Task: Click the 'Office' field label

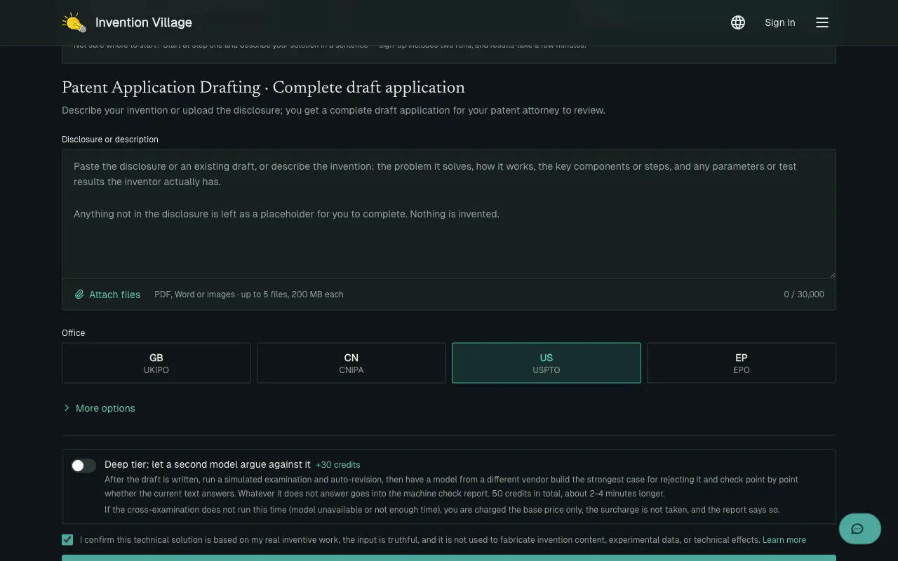Action: coord(73,333)
